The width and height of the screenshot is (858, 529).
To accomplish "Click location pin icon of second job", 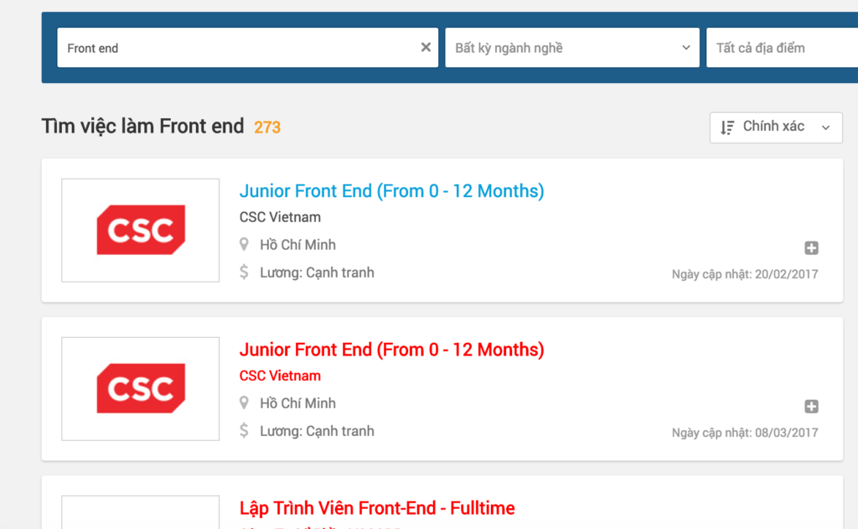I will click(x=244, y=403).
